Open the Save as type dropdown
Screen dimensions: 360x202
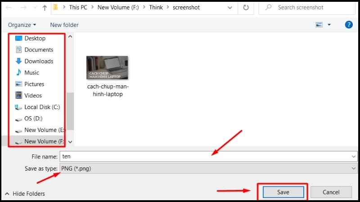[x=208, y=169]
